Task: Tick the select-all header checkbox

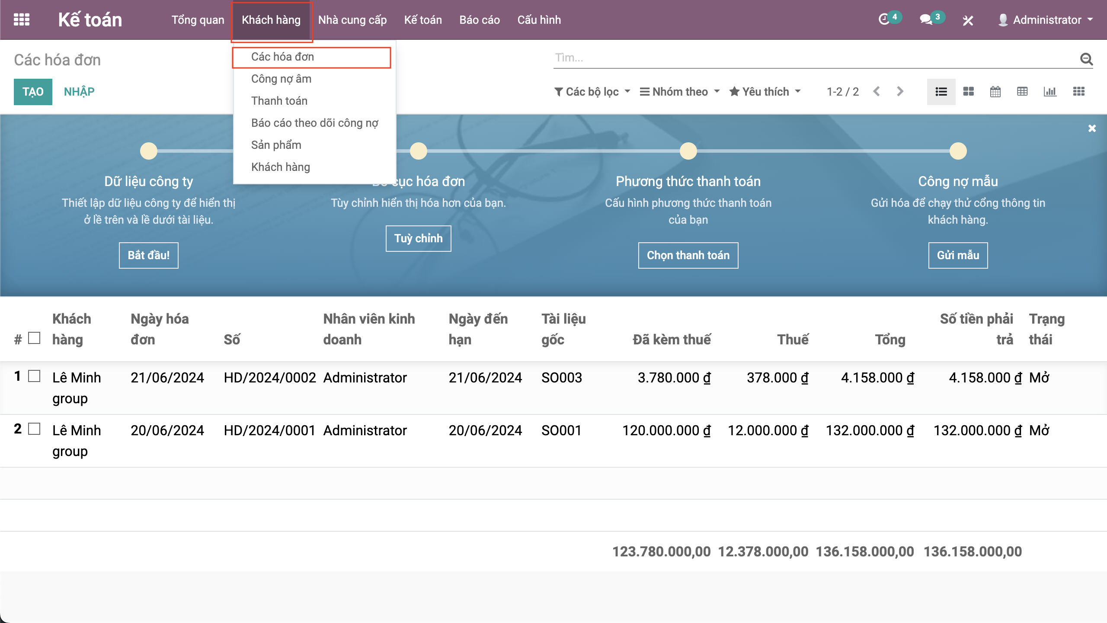Action: pyautogui.click(x=34, y=338)
